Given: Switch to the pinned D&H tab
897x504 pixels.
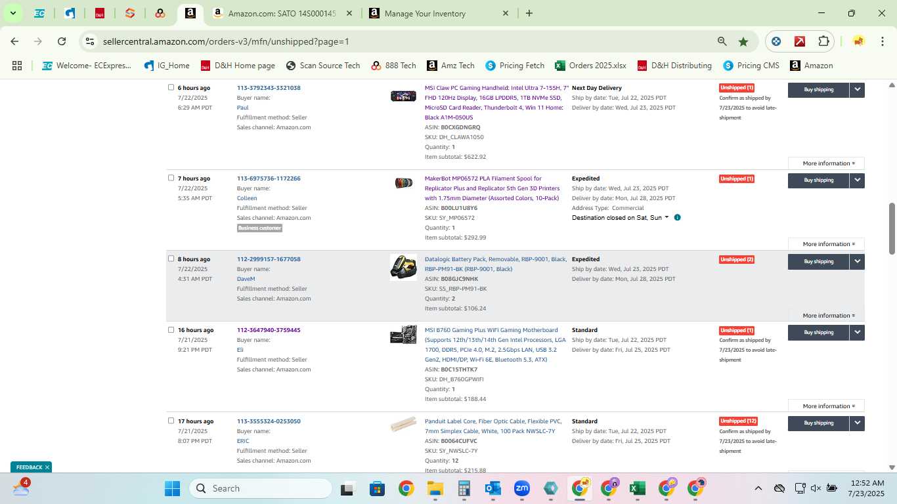Looking at the screenshot, I should (100, 13).
